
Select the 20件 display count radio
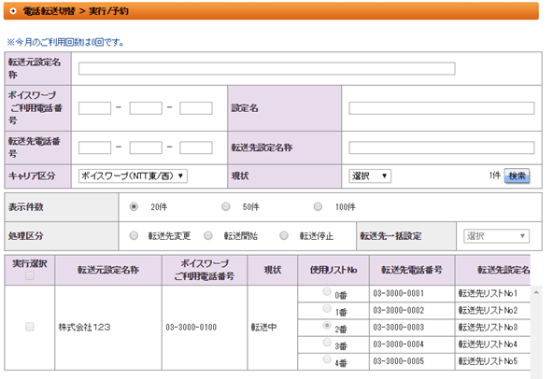tap(134, 206)
